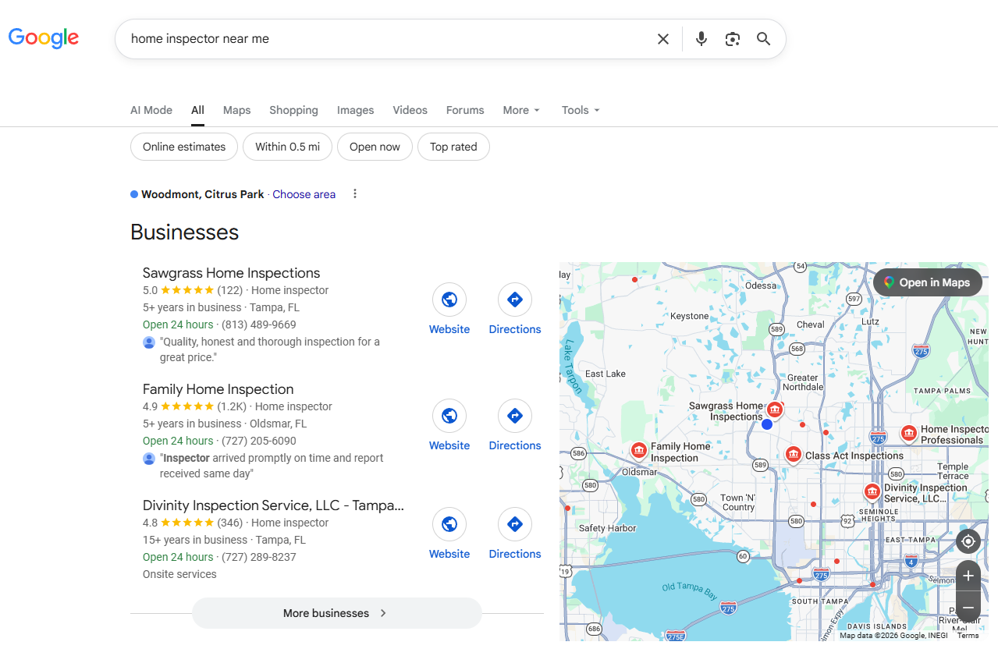Open Family Home Inspection website icon
This screenshot has width=998, height=656.
pyautogui.click(x=449, y=416)
